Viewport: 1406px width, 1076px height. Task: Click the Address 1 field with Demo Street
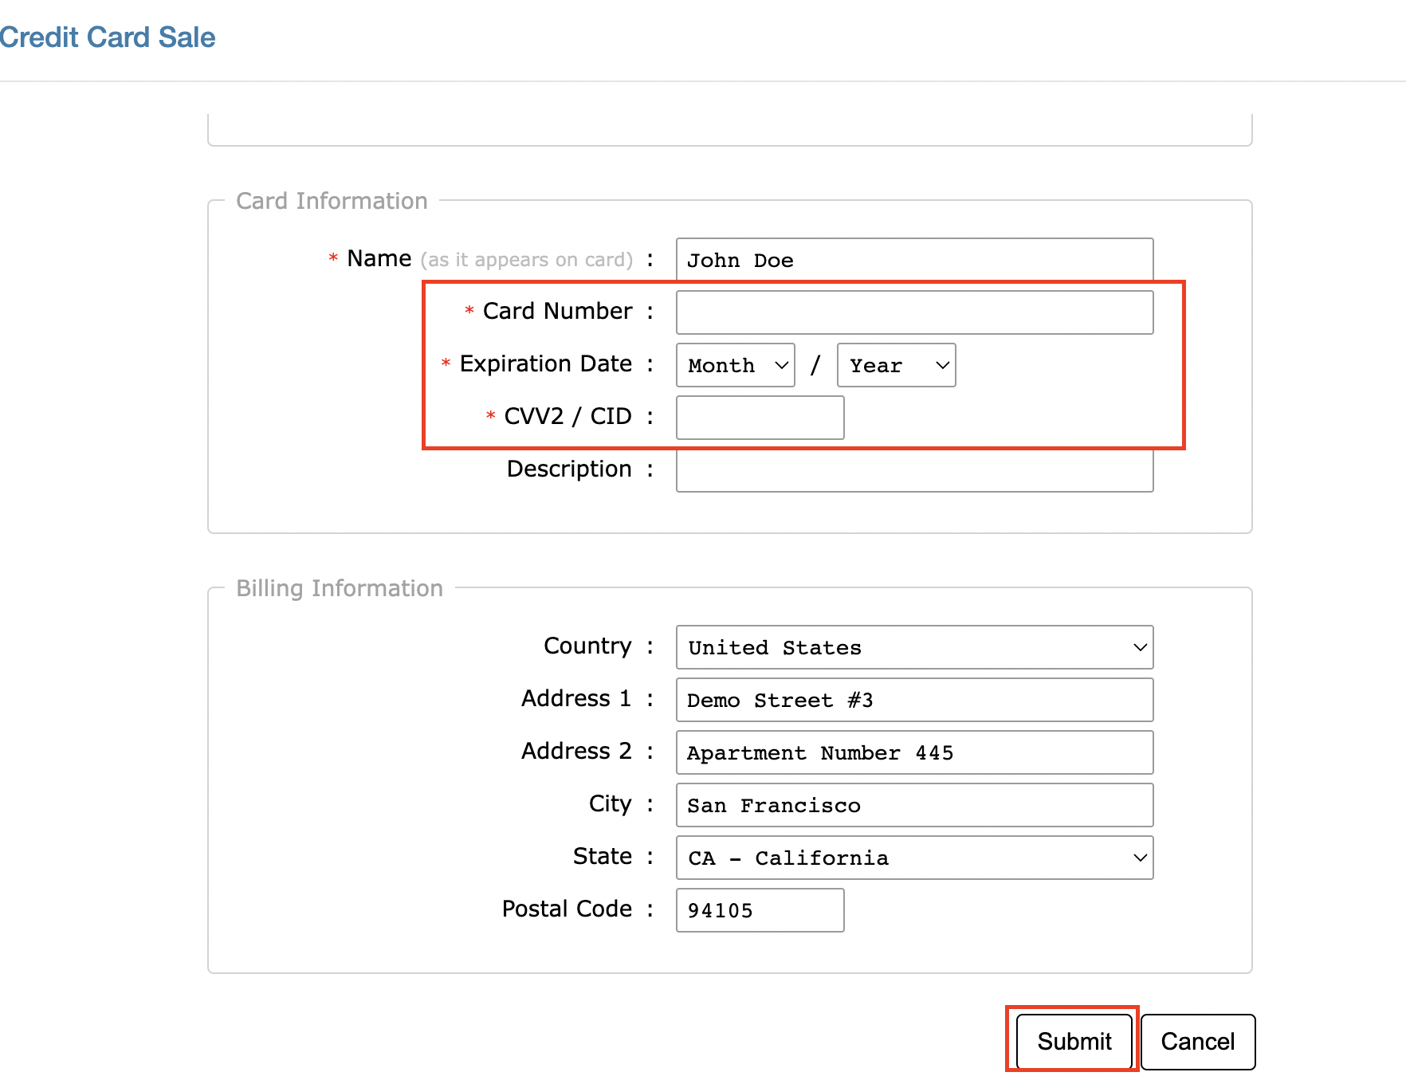[913, 700]
